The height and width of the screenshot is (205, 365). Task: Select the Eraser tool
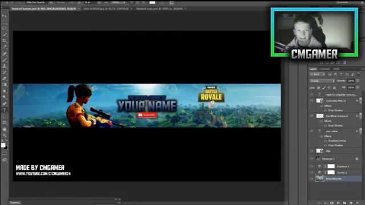click(x=4, y=79)
